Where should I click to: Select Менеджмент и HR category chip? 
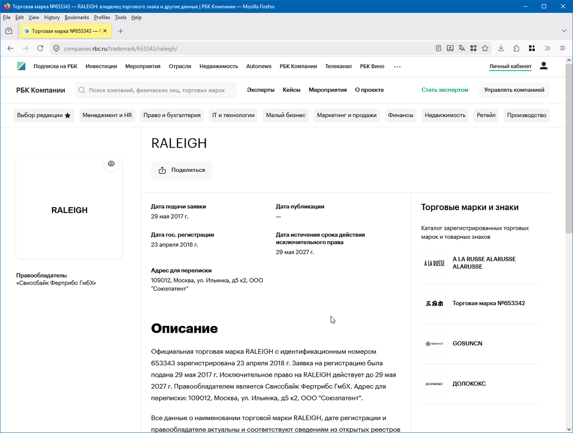click(x=107, y=116)
